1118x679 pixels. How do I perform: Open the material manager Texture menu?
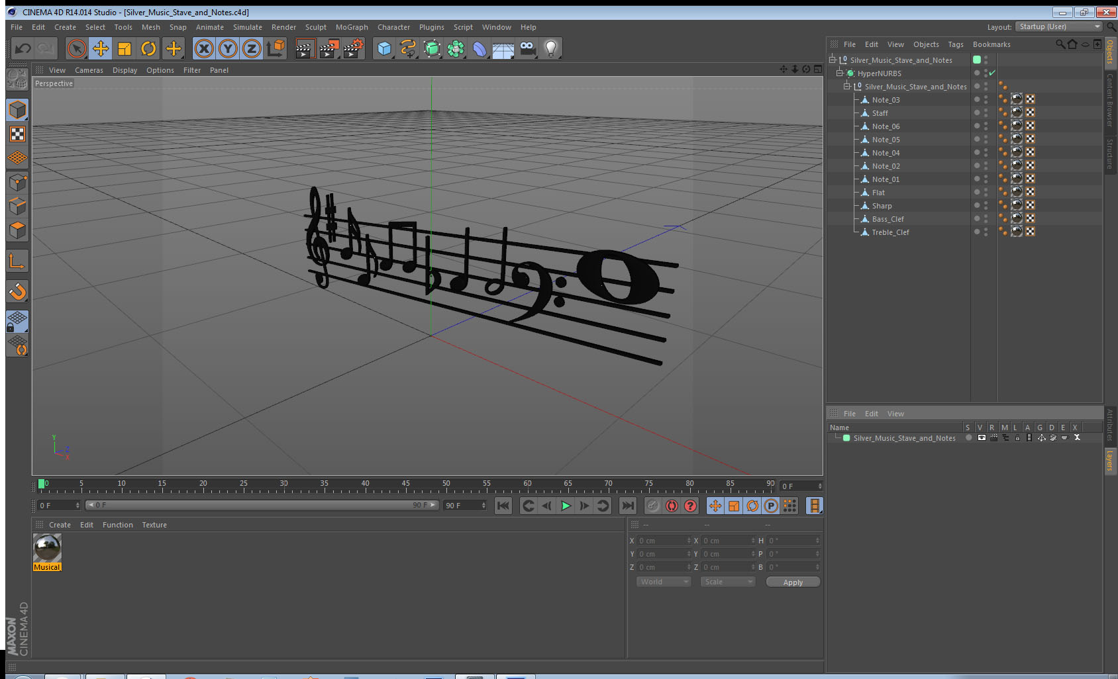click(x=154, y=525)
